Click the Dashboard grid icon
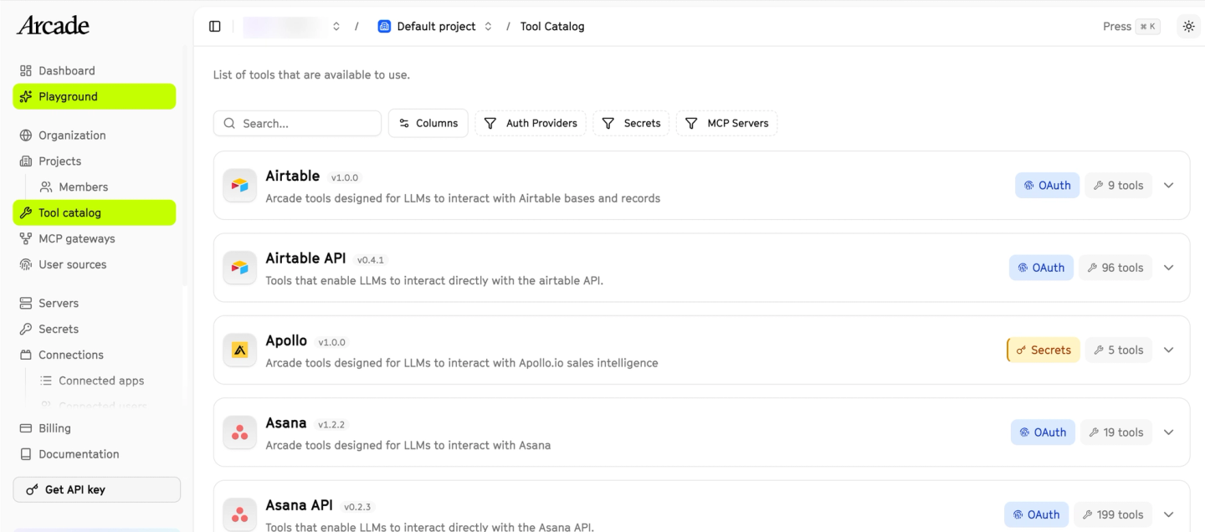This screenshot has height=532, width=1205. tap(26, 71)
